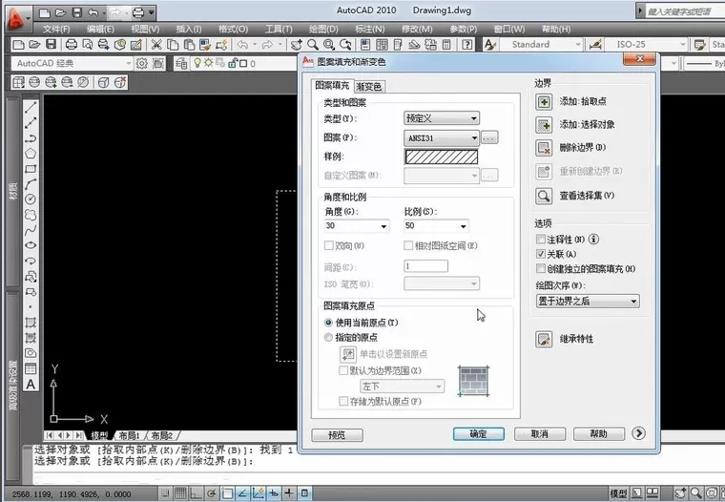
Task: Click the hatch pattern sample swatch
Action: click(x=442, y=157)
